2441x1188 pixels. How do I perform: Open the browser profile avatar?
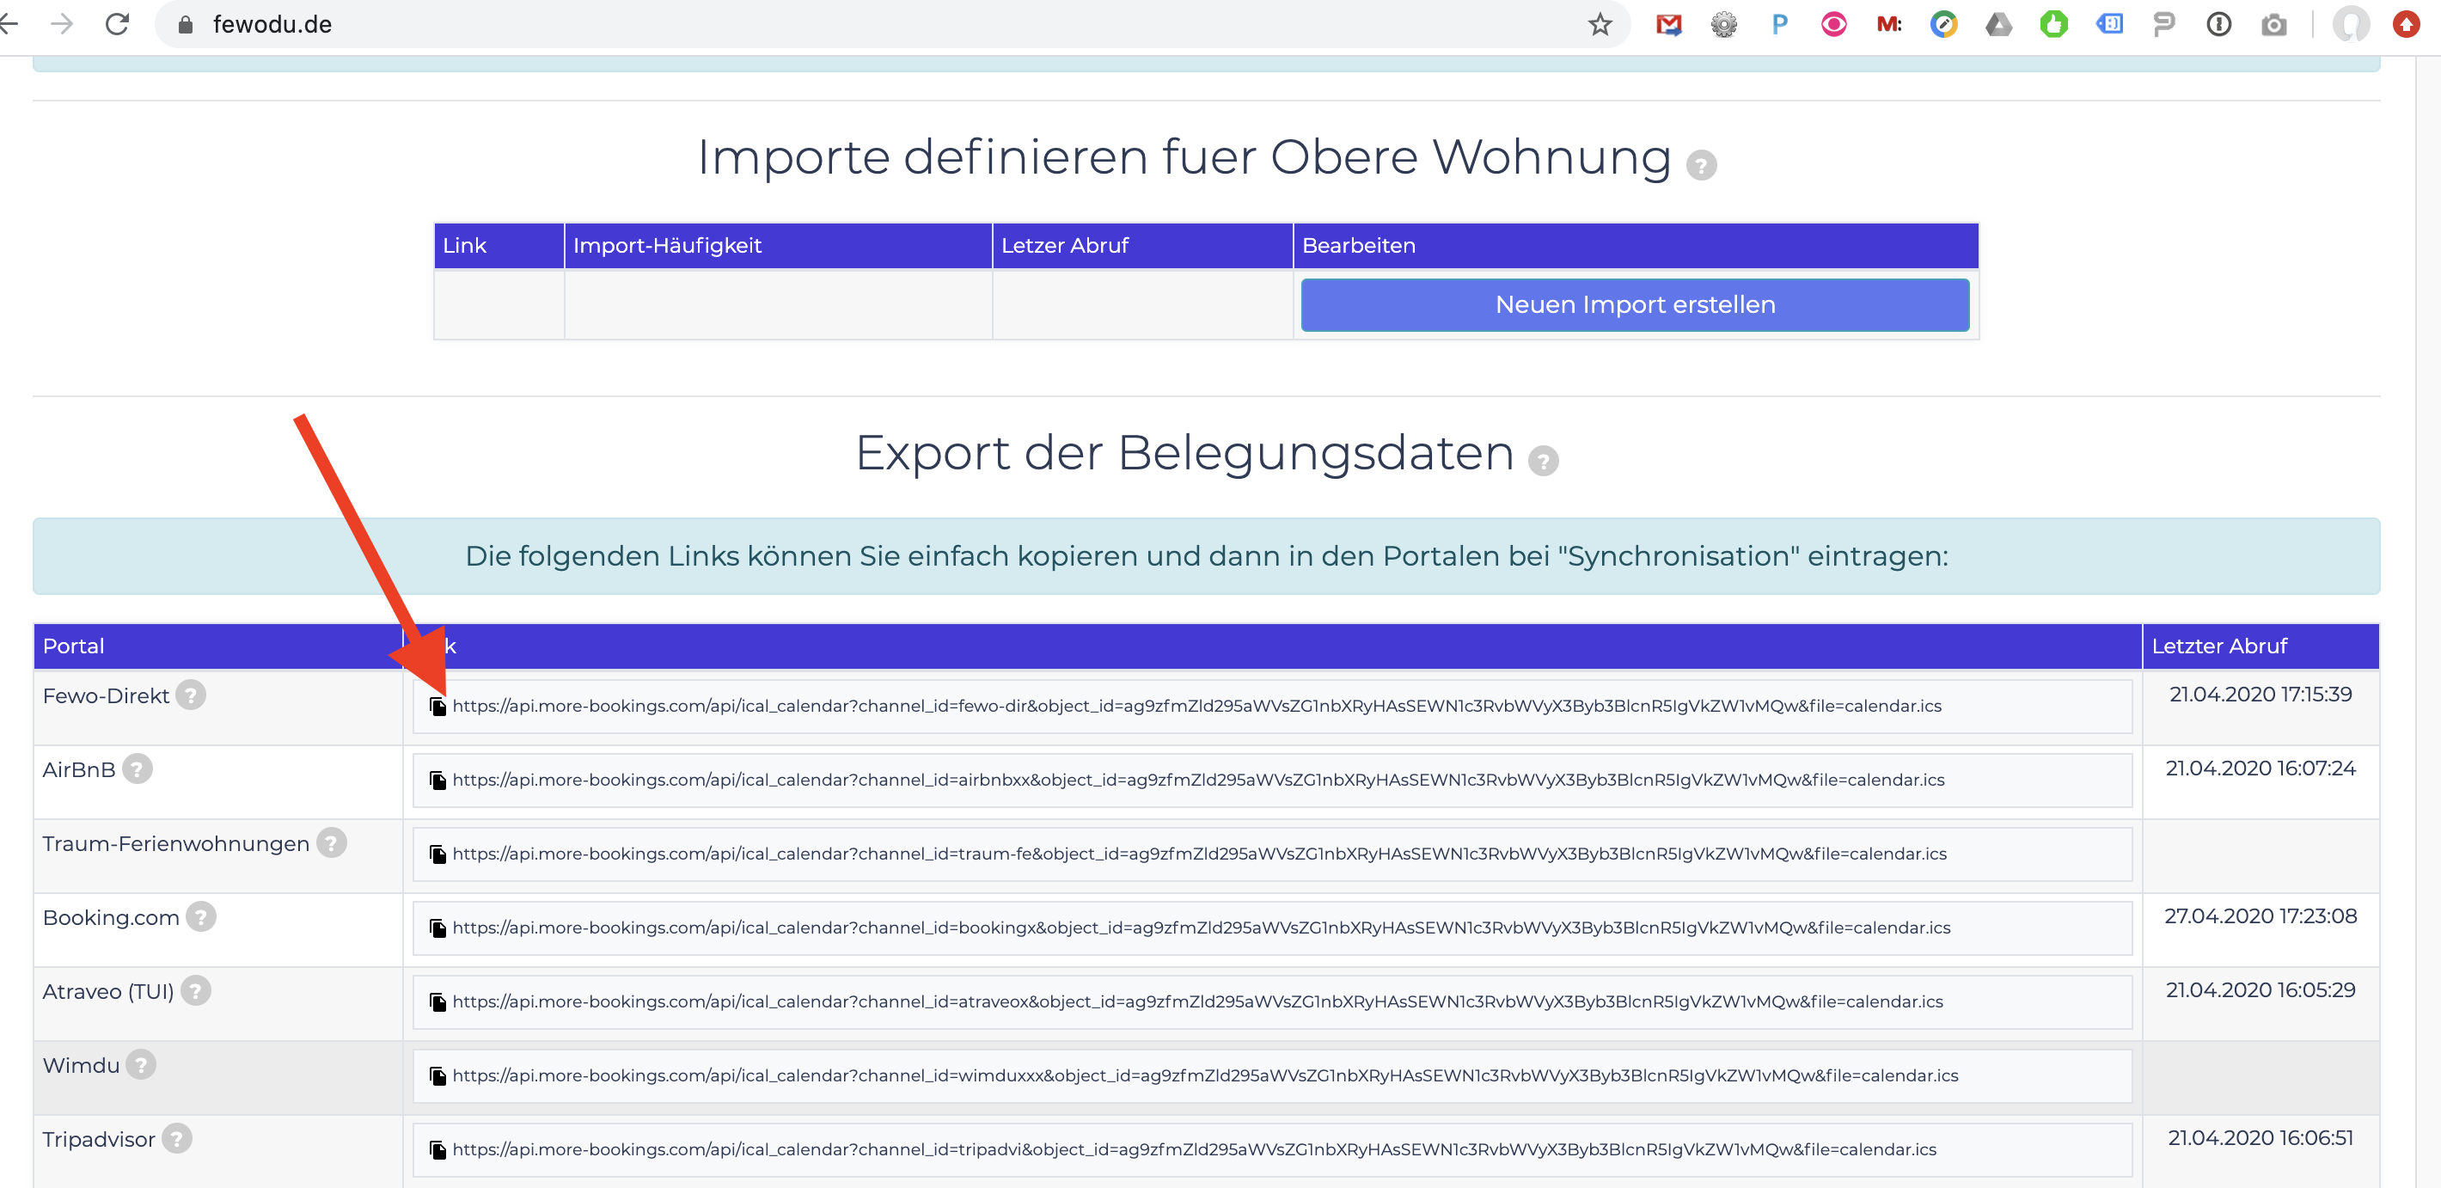2350,25
